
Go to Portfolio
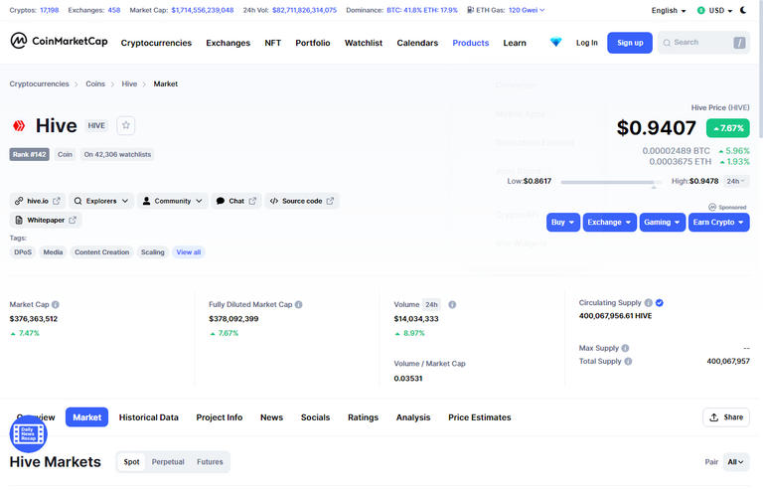312,43
